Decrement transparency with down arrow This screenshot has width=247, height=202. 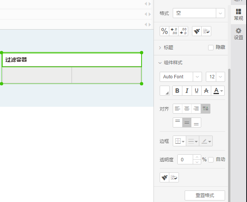(197, 162)
